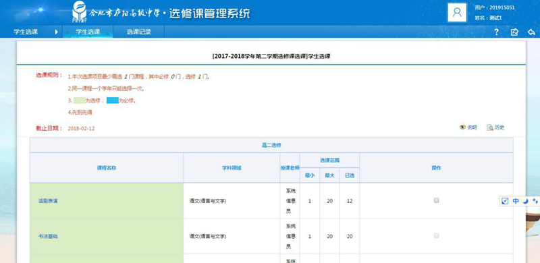Click the back arrow icon in navbar
Screen dimensions: 540x263
[x=531, y=32]
